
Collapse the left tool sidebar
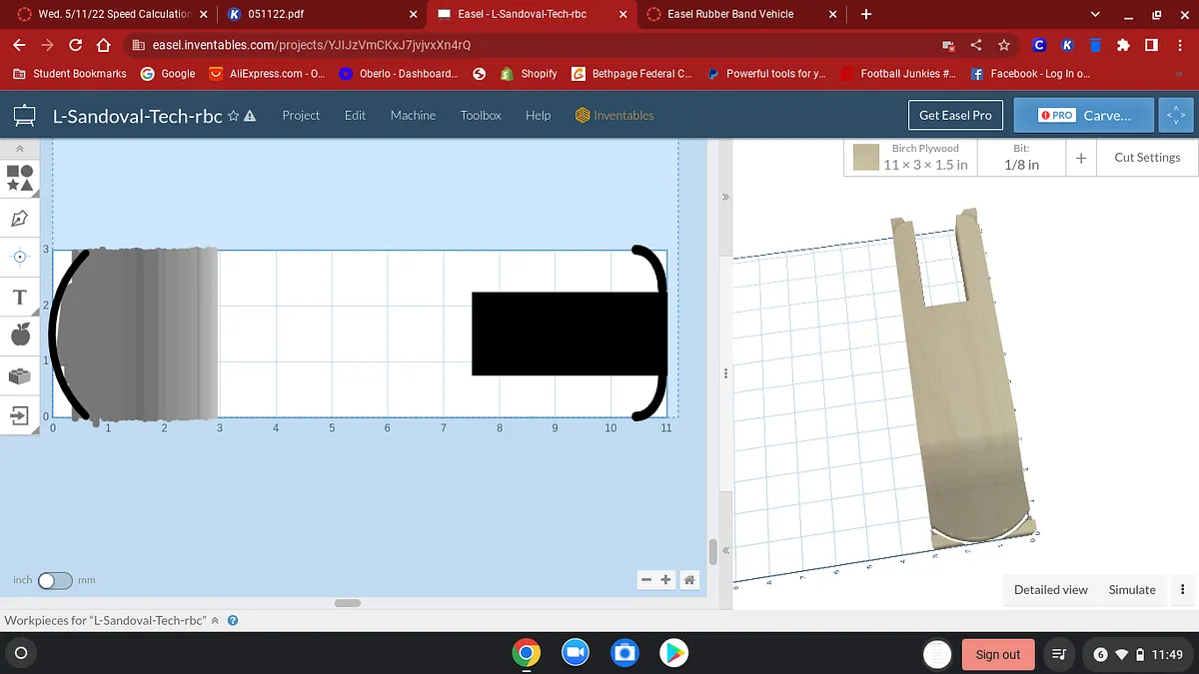click(20, 149)
